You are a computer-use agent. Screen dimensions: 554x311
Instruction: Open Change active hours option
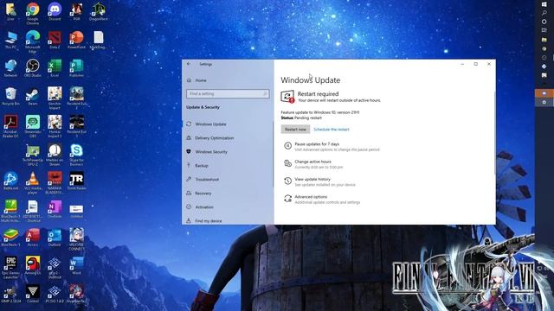point(313,164)
